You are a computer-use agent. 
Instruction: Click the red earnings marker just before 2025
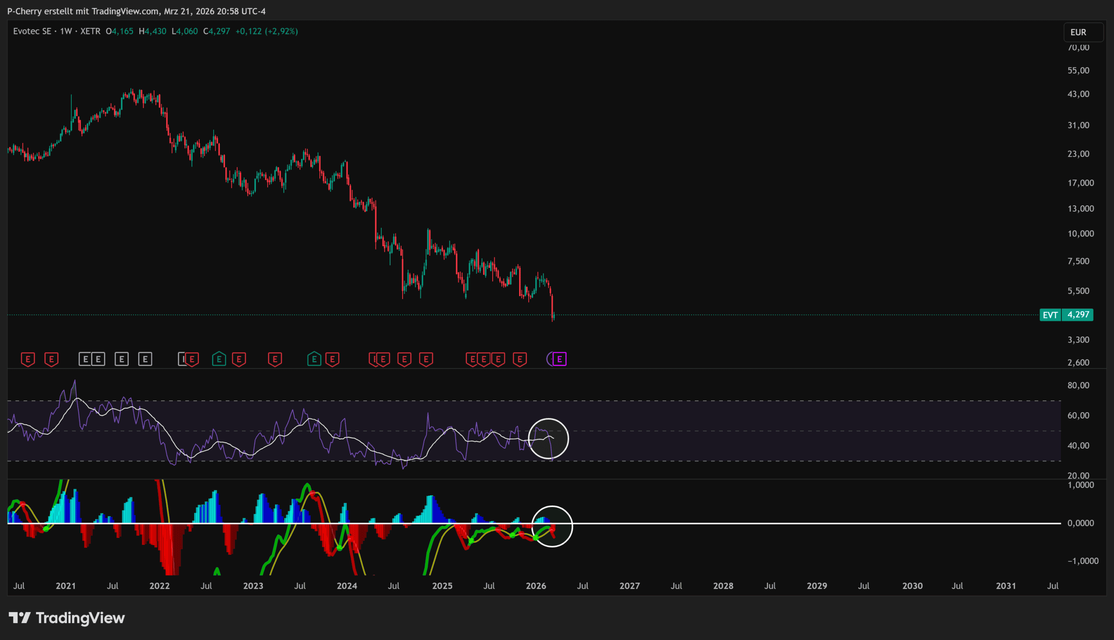pos(426,359)
